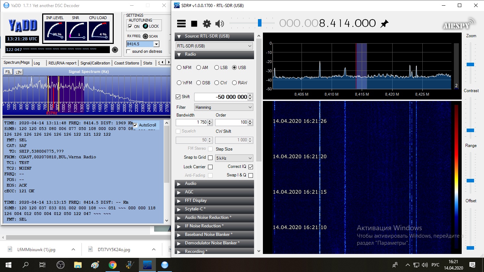Viewport: 484px width, 272px height.
Task: Click the LIN spectrum button
Action: [x=18, y=72]
